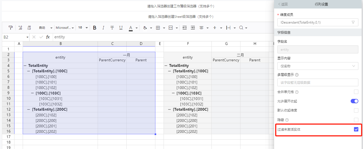The width and height of the screenshot is (363, 149).
Task: Enable the 默认收起维度 checkbox
Action: click(356, 110)
